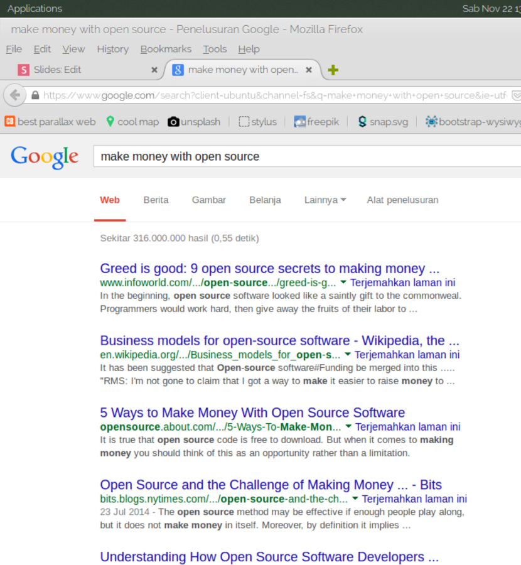521x565 pixels.
Task: Open Understanding How Open Source Developers result
Action: [x=269, y=557]
